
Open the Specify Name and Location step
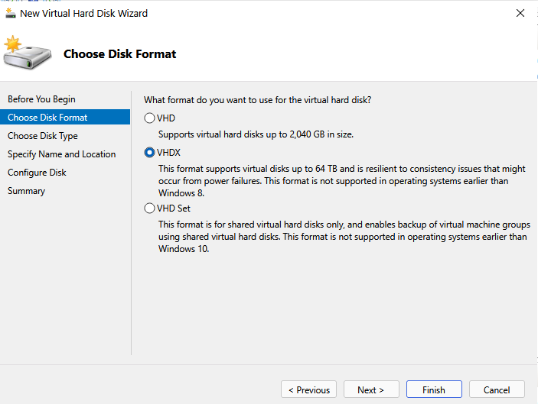pos(61,154)
